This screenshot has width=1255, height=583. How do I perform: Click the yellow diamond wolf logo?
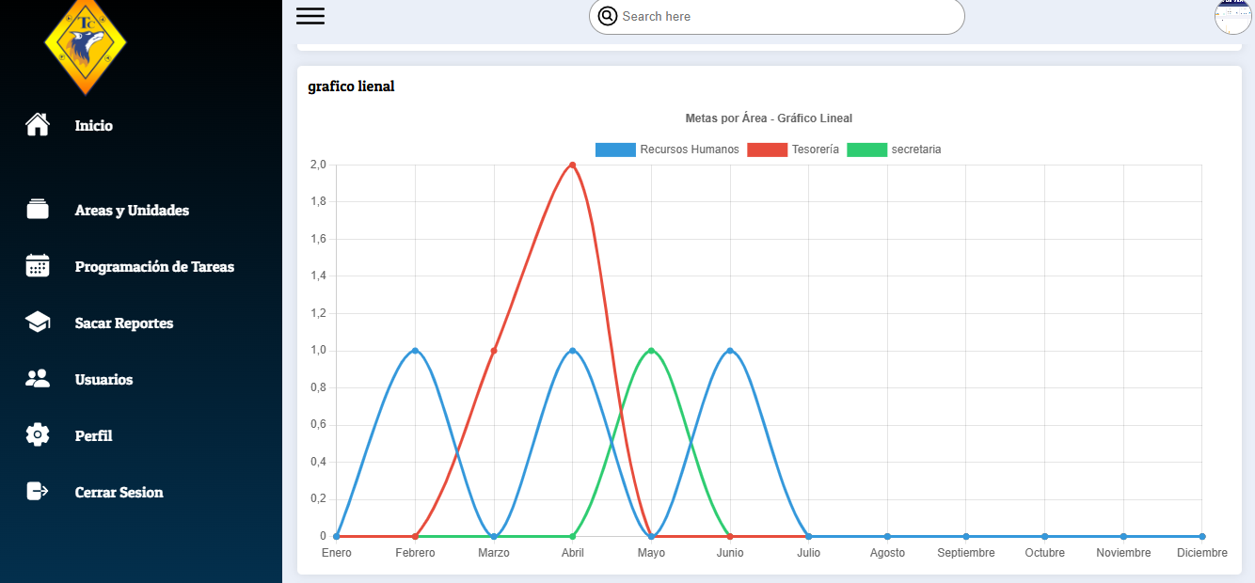[86, 45]
